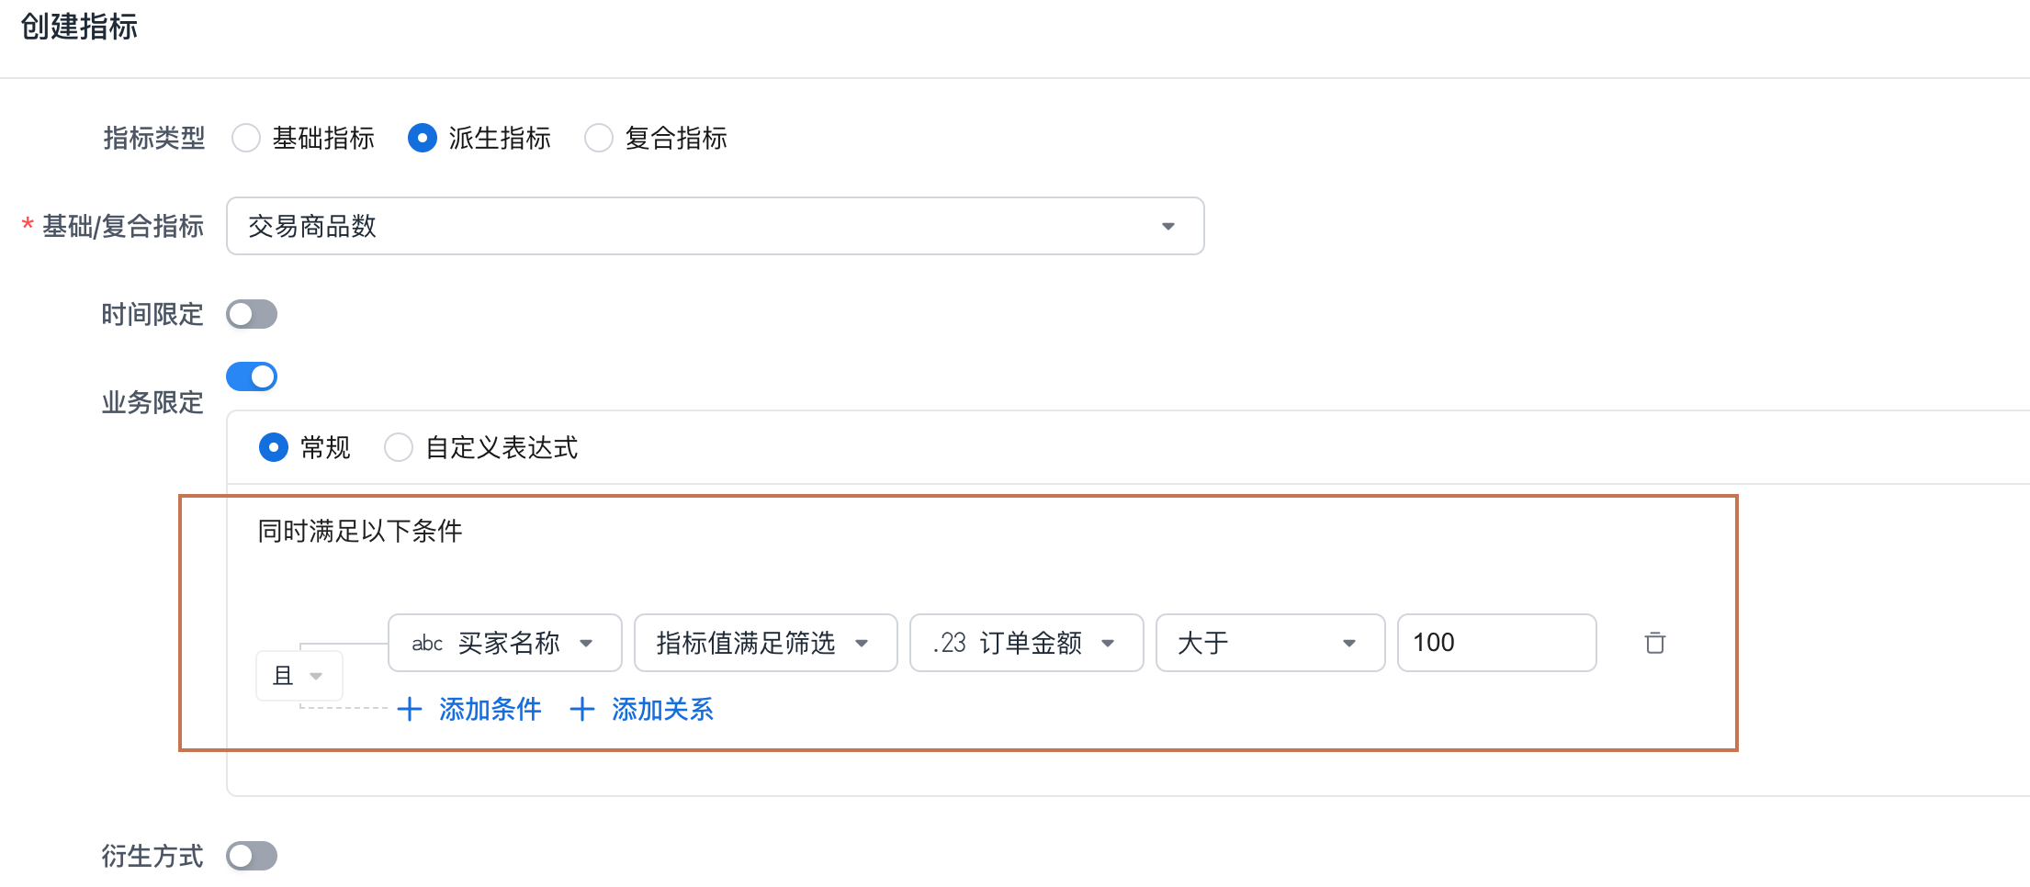The height and width of the screenshot is (887, 2030).
Task: Disable the 业务限定 toggle switch
Action: 252,376
